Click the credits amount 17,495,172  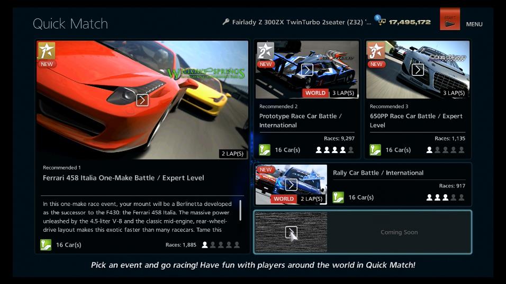point(410,22)
